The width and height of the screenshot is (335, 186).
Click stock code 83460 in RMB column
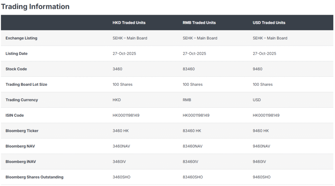click(x=189, y=69)
